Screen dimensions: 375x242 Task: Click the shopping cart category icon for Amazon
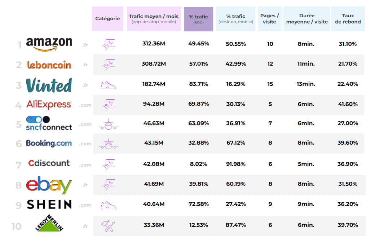point(108,44)
